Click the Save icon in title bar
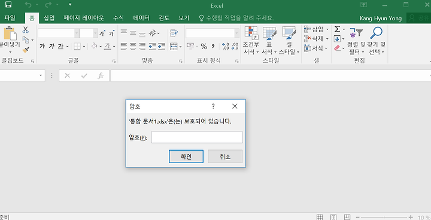Screen dimensions: 431x220 point(8,4)
